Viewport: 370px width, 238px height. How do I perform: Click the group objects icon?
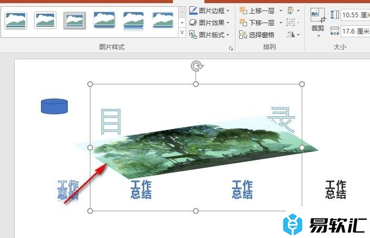[291, 23]
